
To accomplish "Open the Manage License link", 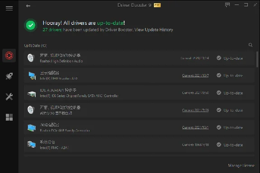I will point(241,165).
